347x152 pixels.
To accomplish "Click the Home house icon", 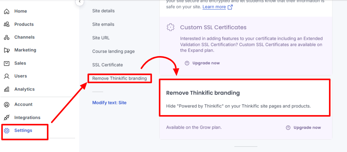I will [x=6, y=11].
